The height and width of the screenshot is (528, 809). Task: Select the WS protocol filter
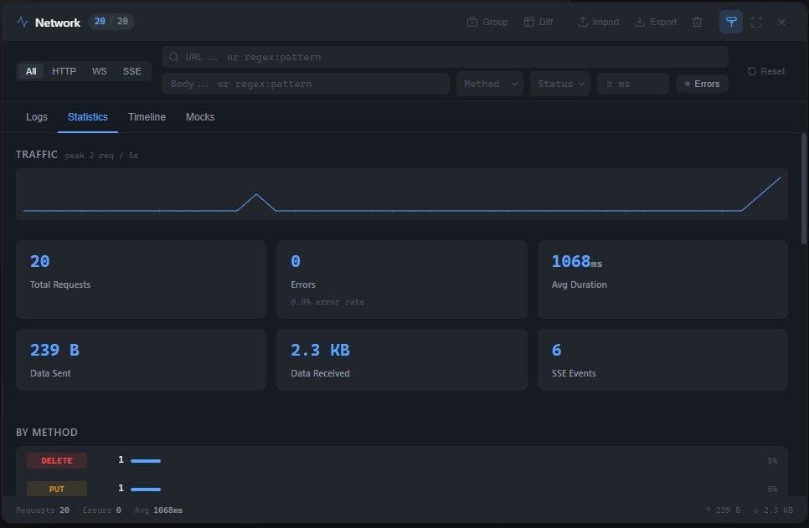99,71
